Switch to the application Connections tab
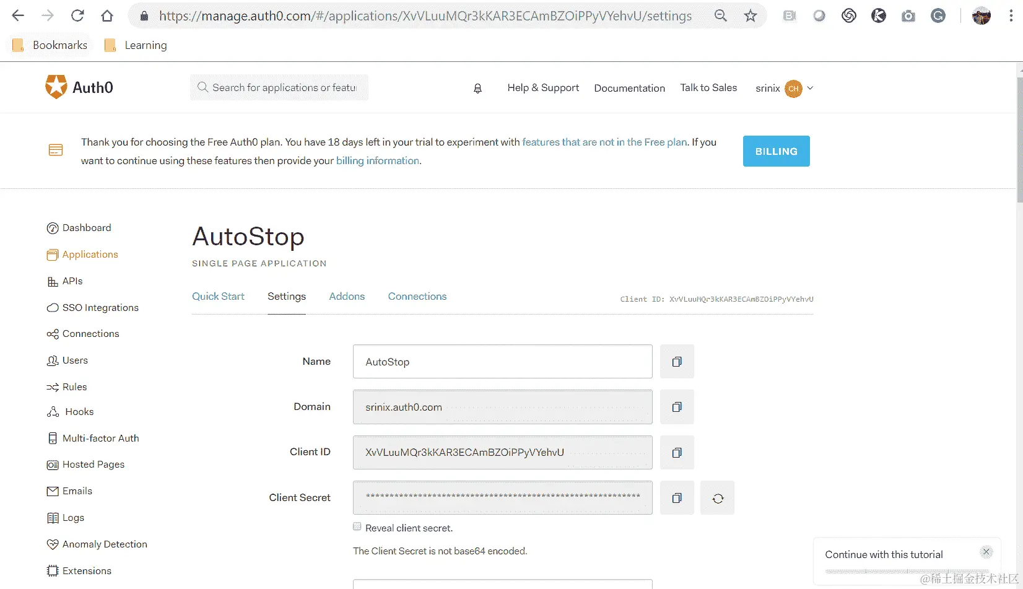 pyautogui.click(x=417, y=297)
